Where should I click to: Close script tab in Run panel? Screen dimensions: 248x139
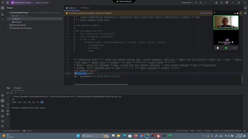[23, 88]
